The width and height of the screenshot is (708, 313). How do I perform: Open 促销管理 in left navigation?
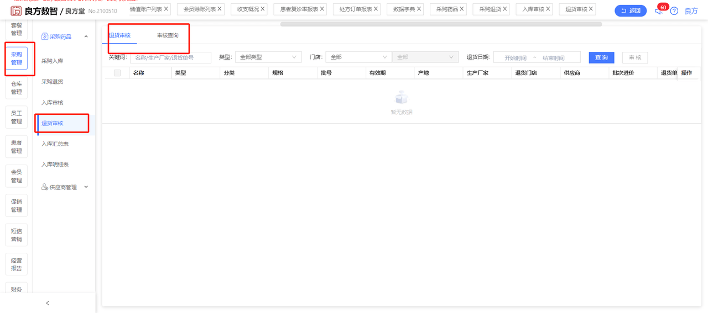pos(17,205)
